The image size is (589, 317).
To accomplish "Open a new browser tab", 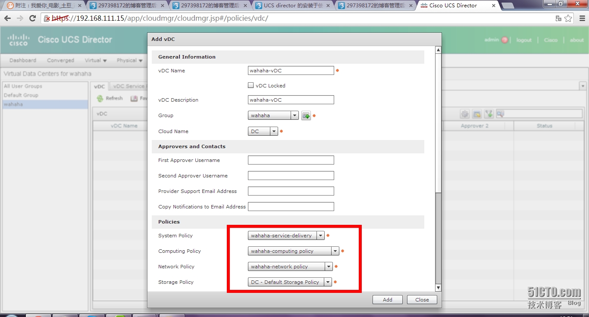I will [508, 6].
